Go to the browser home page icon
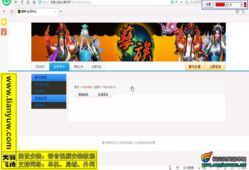 tap(28, 2)
